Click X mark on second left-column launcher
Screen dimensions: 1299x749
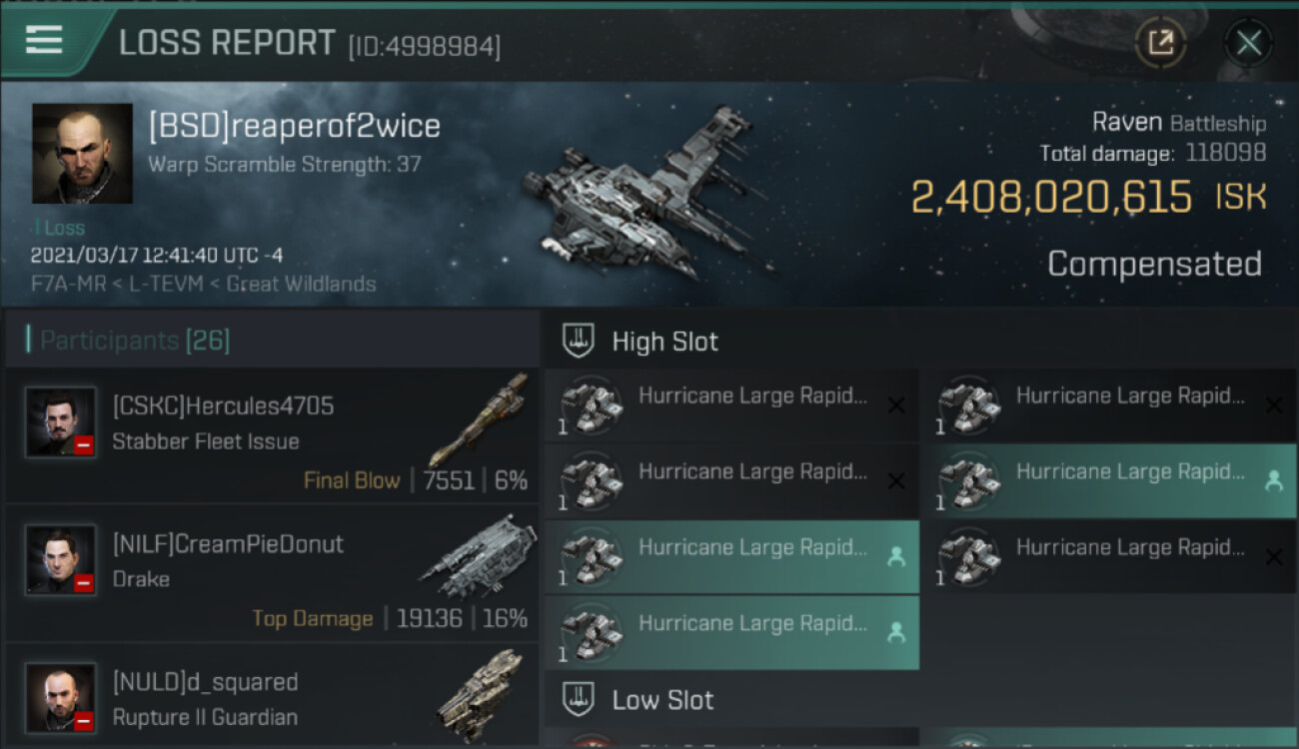coord(896,481)
